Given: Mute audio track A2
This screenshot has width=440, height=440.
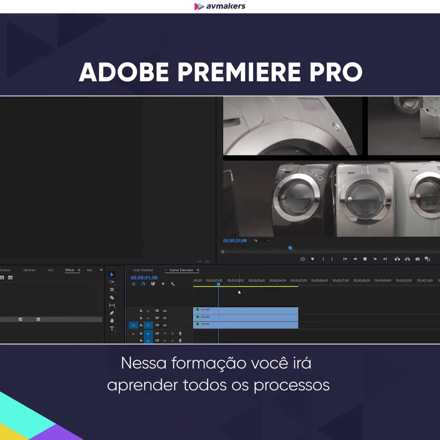Looking at the screenshot, I should 165,341.
